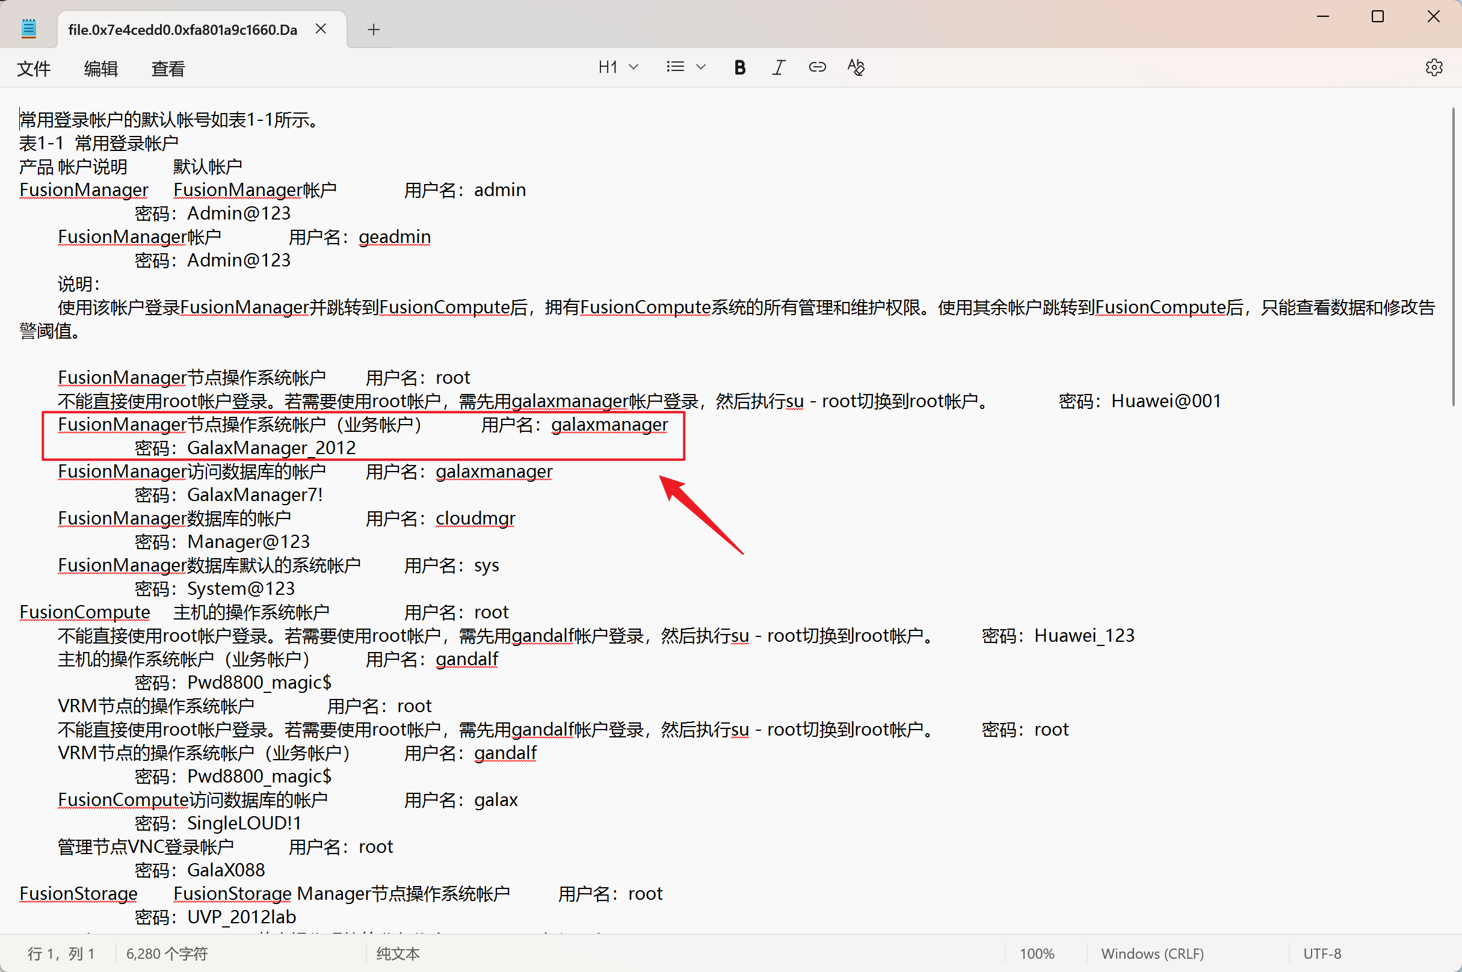
Task: Select the file.0x7e4cedd0 document tab
Action: [182, 29]
